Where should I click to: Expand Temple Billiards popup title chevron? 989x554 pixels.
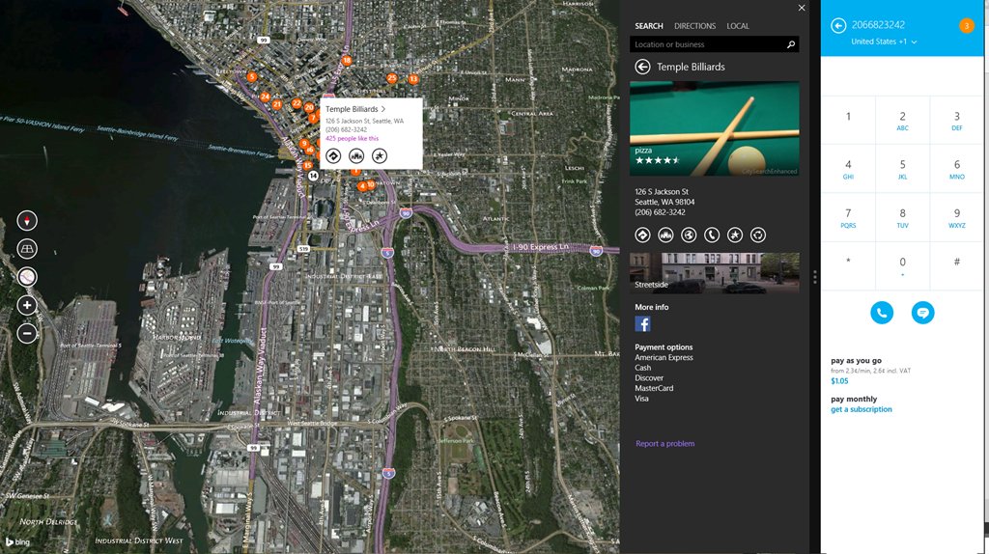point(383,109)
